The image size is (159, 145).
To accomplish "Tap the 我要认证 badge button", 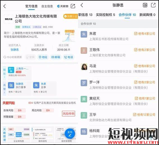I will [x=71, y=16].
